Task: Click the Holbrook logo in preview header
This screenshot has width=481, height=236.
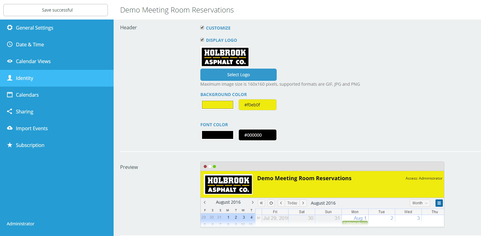Action: [x=228, y=184]
